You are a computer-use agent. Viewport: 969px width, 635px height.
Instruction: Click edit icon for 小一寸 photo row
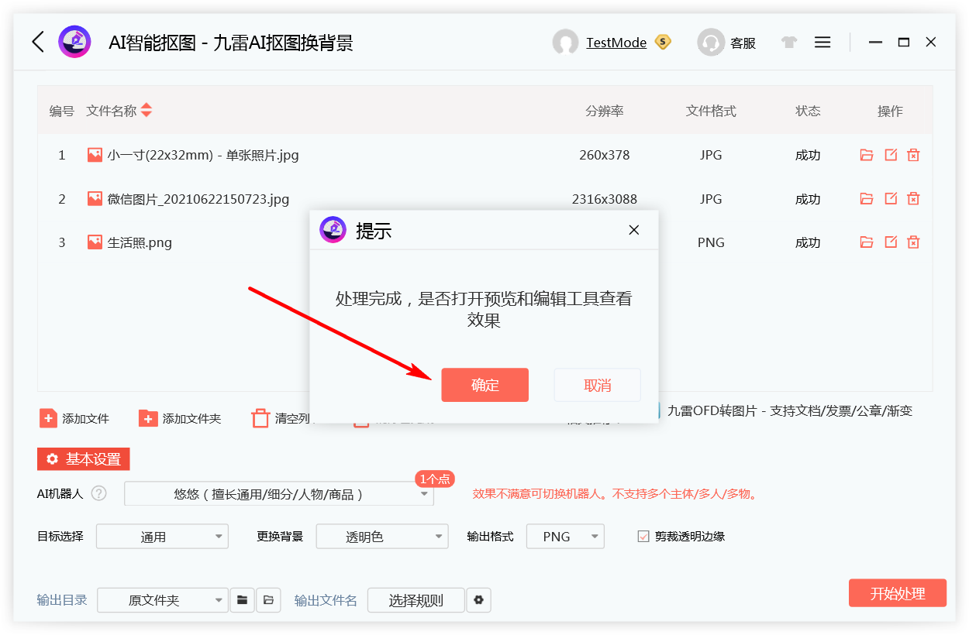coord(891,155)
